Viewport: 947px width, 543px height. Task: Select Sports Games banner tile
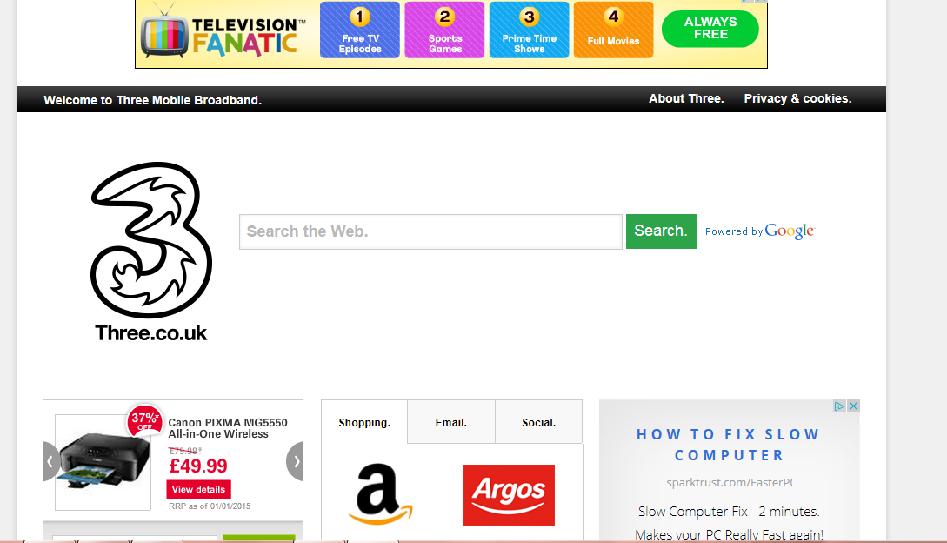[444, 30]
